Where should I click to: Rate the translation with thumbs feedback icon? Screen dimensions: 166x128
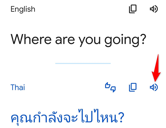click(x=110, y=88)
